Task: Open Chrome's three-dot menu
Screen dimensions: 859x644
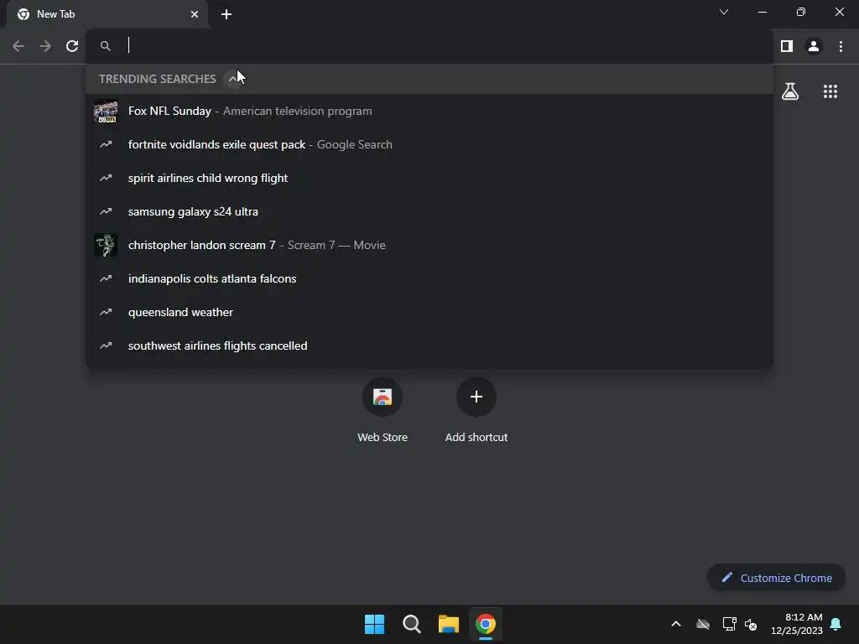Action: [x=841, y=46]
